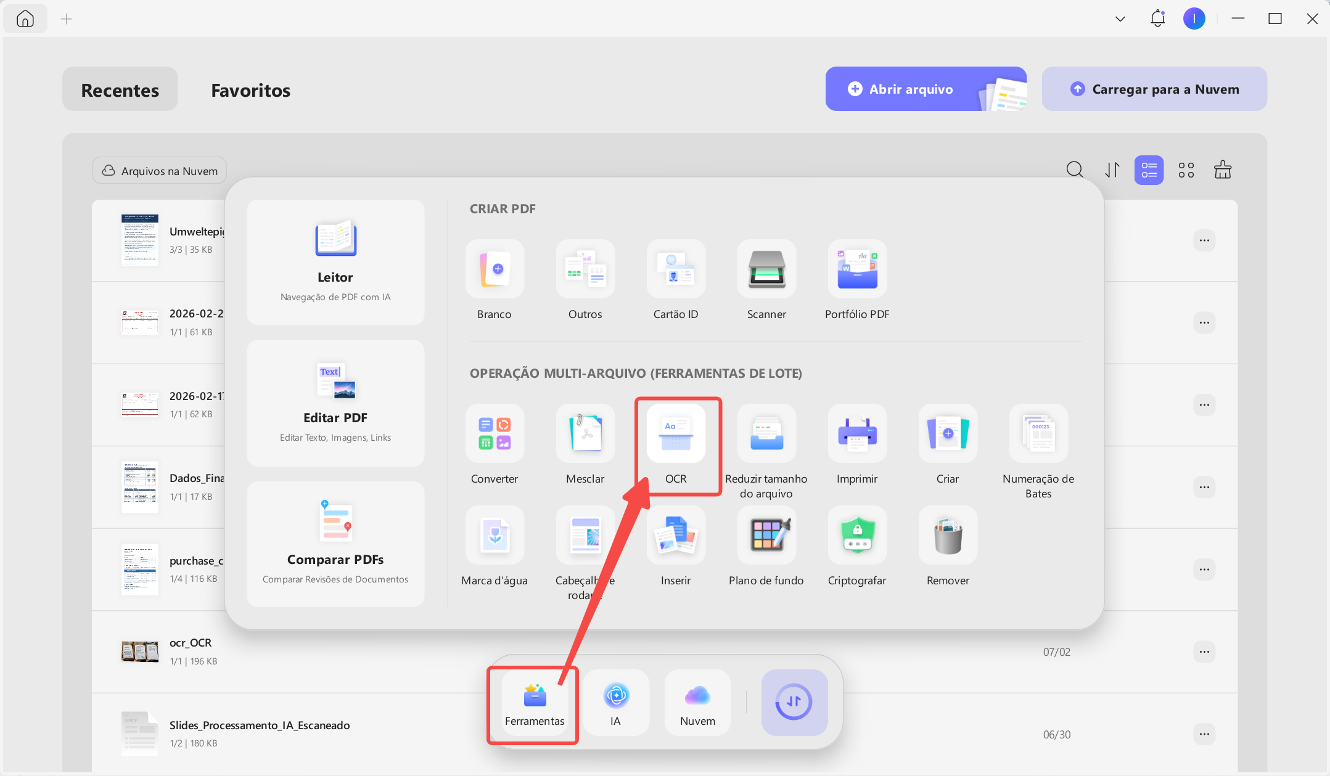Open more options for Dados_Fina file
Image resolution: width=1330 pixels, height=776 pixels.
[1204, 487]
